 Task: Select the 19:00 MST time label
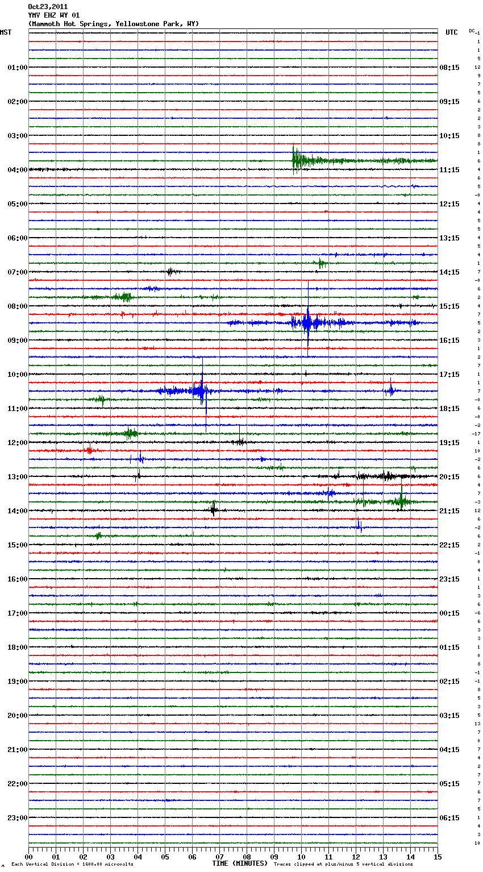click(17, 681)
